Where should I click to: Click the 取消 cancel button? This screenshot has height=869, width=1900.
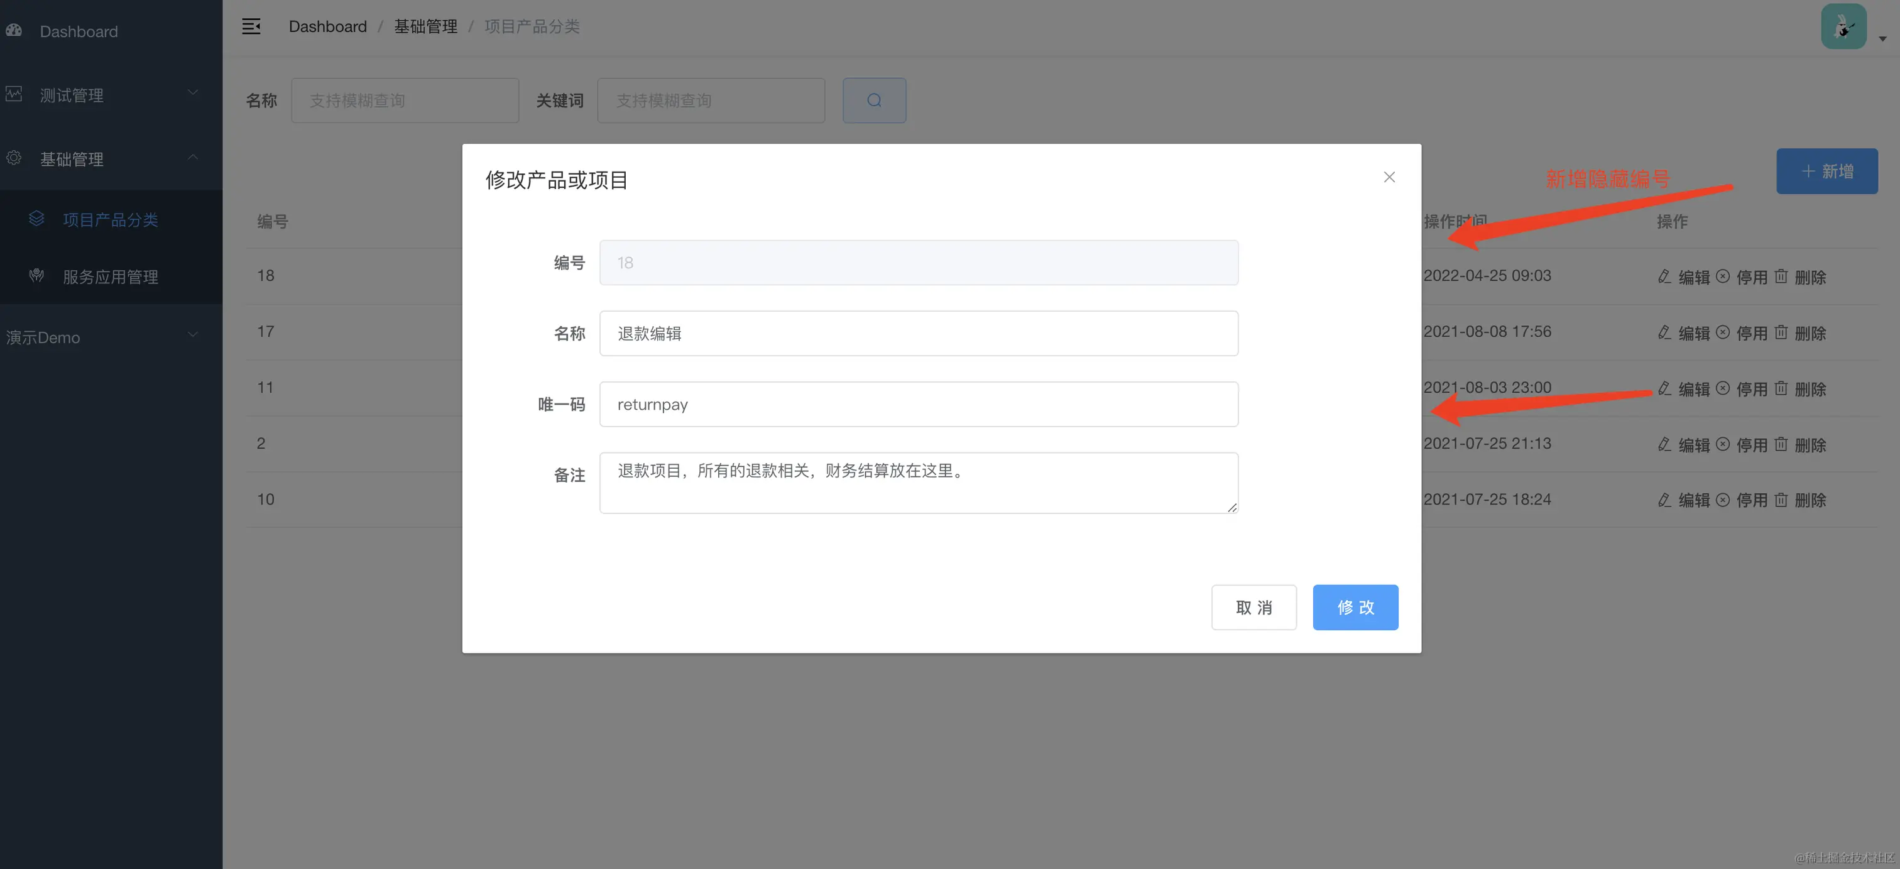(1253, 607)
